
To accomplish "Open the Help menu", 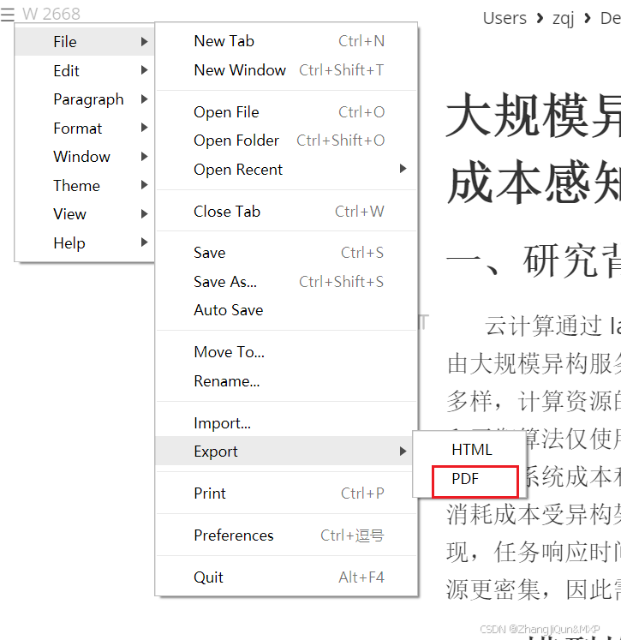I will click(x=85, y=242).
